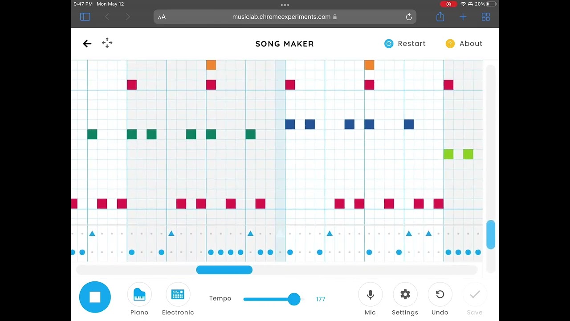Toggle the first lime green note
This screenshot has width=570, height=321.
pyautogui.click(x=448, y=154)
